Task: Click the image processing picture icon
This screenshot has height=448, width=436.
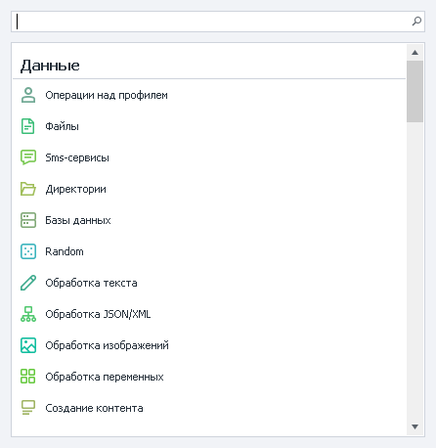Action: (x=28, y=345)
